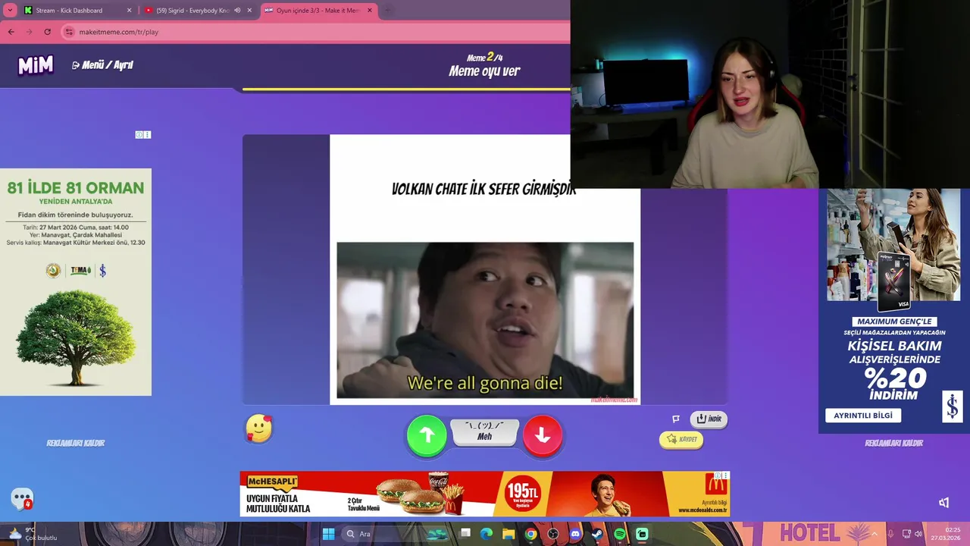970x546 pixels.
Task: Open OBS Studio from taskbar
Action: [553, 534]
